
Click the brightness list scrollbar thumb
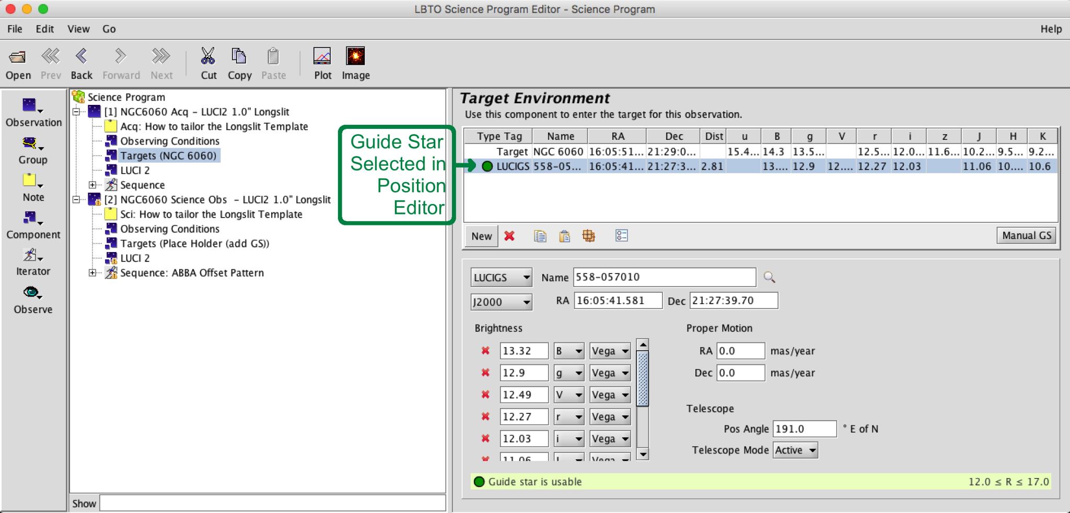click(643, 378)
